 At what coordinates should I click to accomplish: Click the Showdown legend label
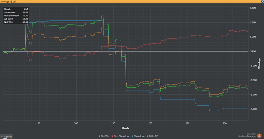pyautogui.click(x=140, y=136)
